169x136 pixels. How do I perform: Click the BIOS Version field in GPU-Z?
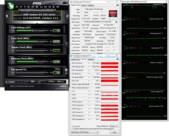coord(98,22)
